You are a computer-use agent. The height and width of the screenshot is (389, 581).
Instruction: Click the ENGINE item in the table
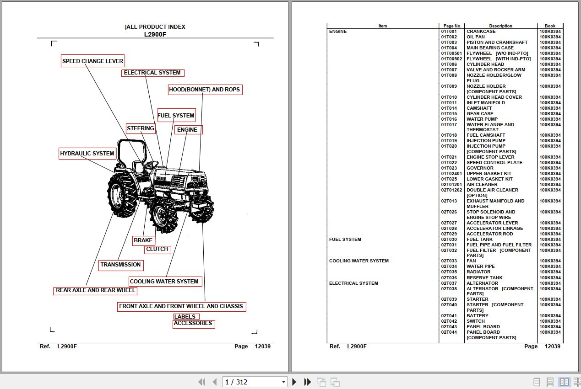[x=338, y=32]
